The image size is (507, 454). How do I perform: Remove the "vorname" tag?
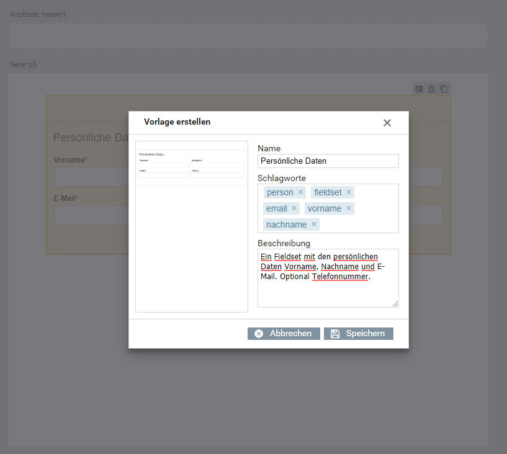click(x=348, y=208)
